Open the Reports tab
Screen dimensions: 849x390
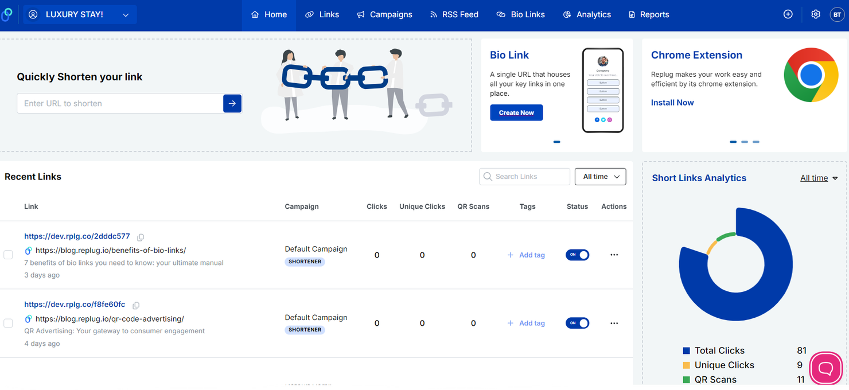click(x=649, y=14)
